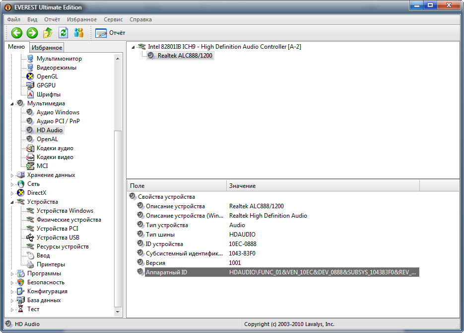Select the Устройства category

pos(43,202)
